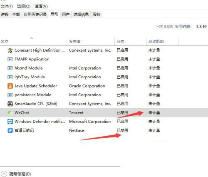
Task: Switch to the 进程 tab
Action: (x=5, y=15)
